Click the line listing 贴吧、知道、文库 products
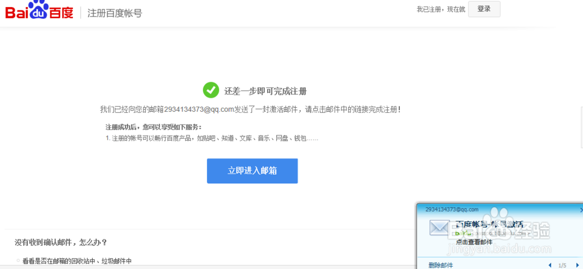The width and height of the screenshot is (583, 269). point(212,138)
